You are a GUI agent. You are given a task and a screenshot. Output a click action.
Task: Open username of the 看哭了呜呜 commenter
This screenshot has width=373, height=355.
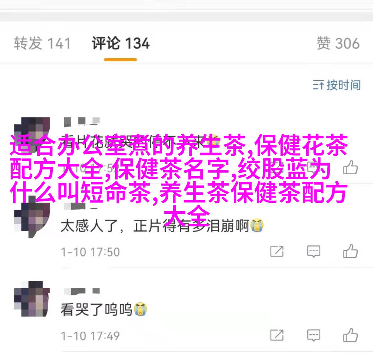click(82, 291)
